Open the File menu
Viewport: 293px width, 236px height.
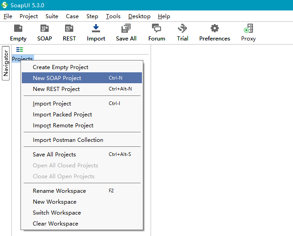coord(8,16)
